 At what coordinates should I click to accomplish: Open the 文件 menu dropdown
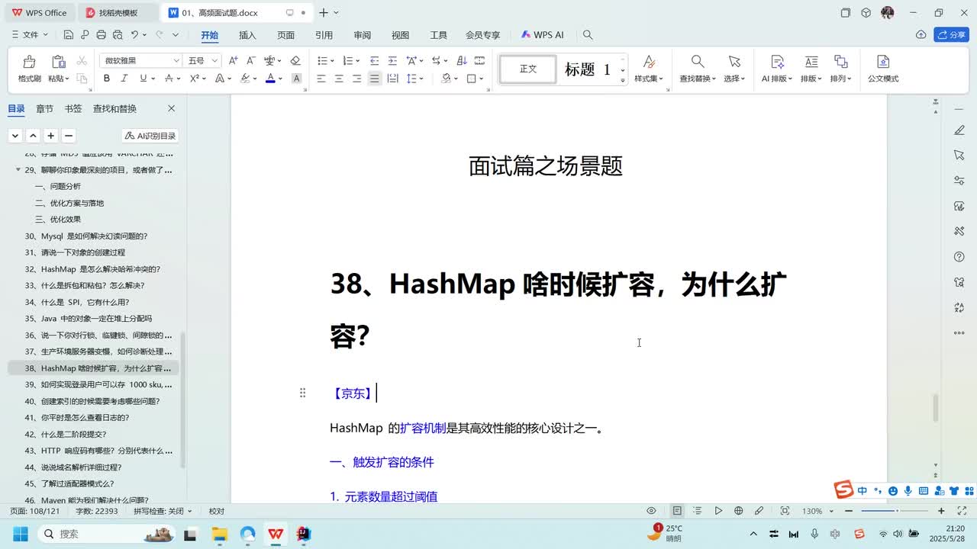(30, 35)
